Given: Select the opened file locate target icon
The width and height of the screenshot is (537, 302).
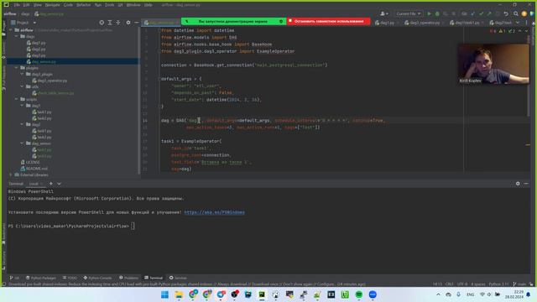Looking at the screenshot, I should pos(102,23).
